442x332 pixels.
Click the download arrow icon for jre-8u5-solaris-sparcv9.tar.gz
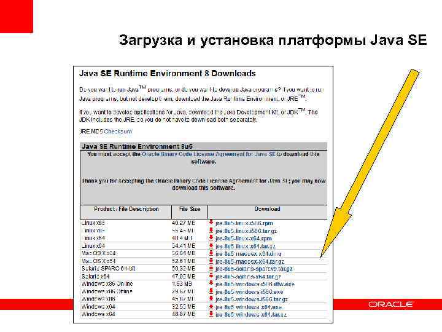click(x=211, y=269)
